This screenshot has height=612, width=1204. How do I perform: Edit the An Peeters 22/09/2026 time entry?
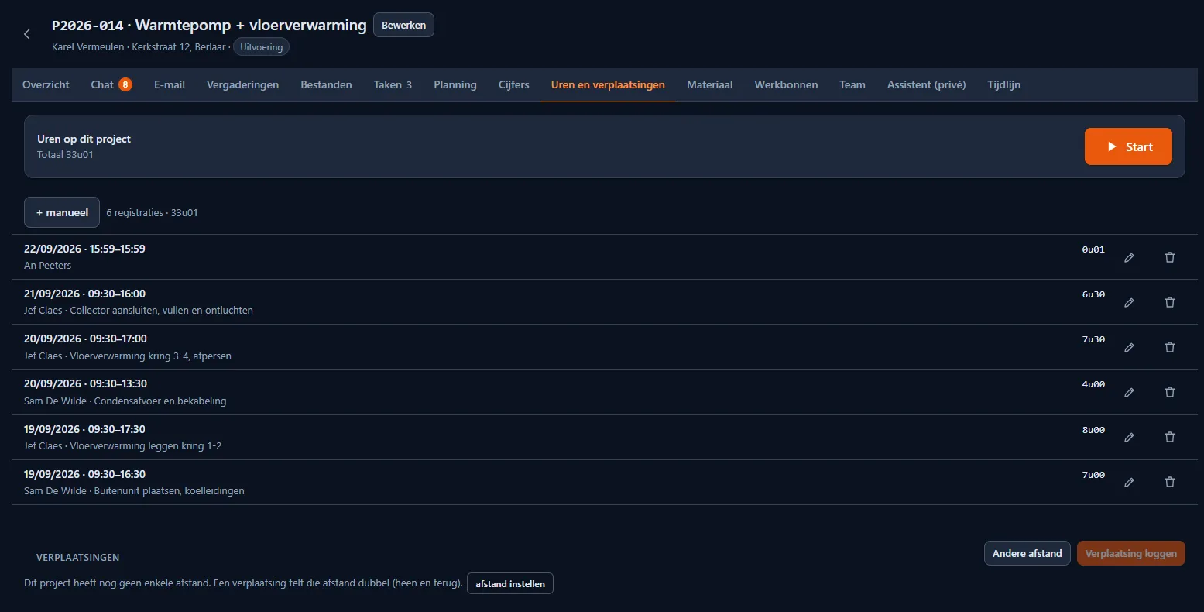1129,257
